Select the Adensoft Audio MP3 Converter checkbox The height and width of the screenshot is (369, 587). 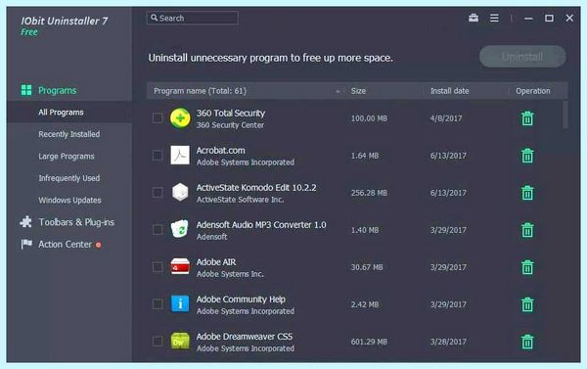(x=158, y=229)
